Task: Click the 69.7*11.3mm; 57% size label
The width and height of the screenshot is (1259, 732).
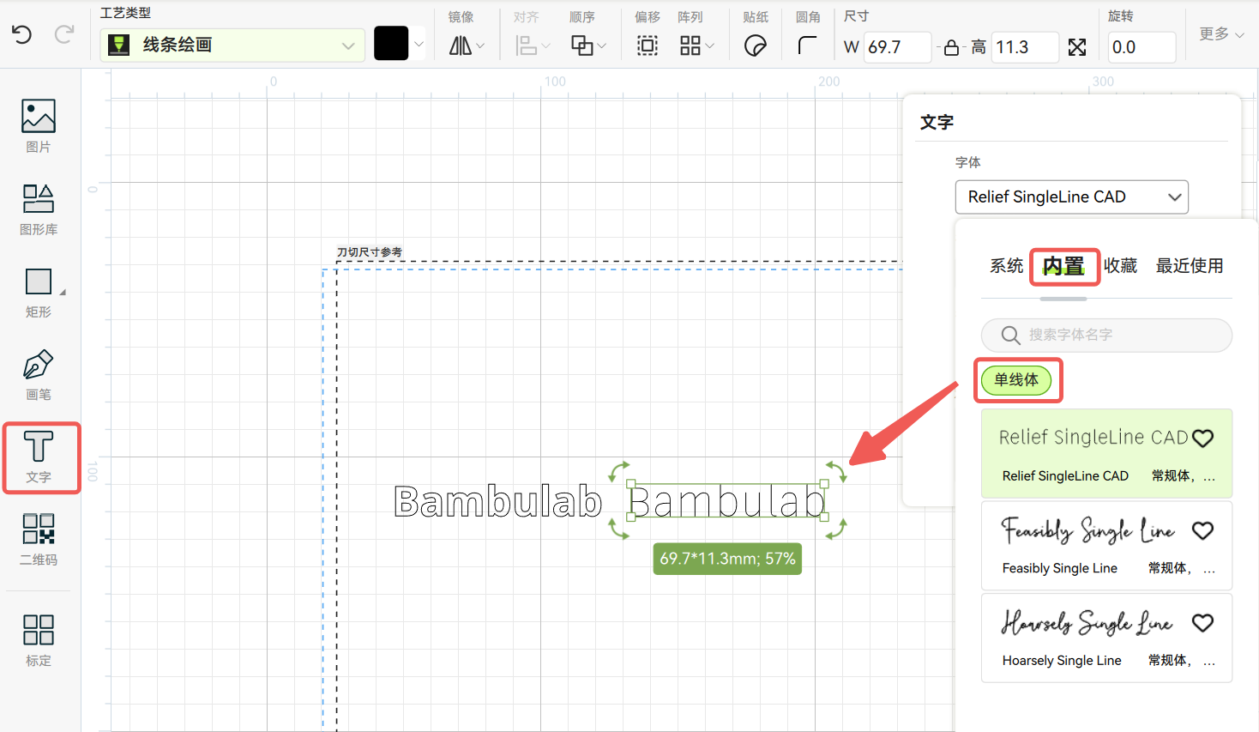Action: (727, 559)
